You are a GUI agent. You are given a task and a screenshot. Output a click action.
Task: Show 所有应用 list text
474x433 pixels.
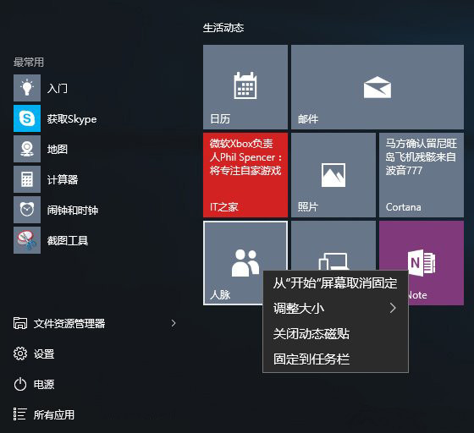click(54, 414)
